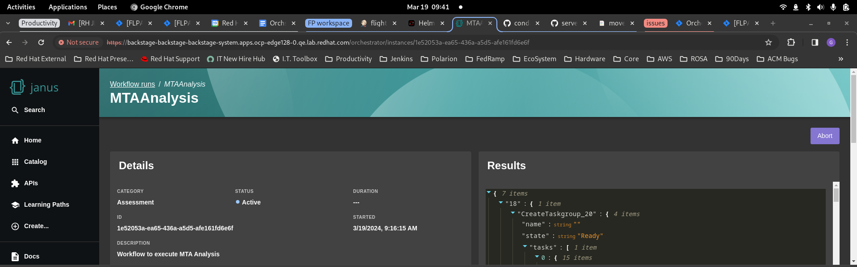The width and height of the screenshot is (857, 267).
Task: Open Docs document icon in sidebar
Action: [15, 257]
